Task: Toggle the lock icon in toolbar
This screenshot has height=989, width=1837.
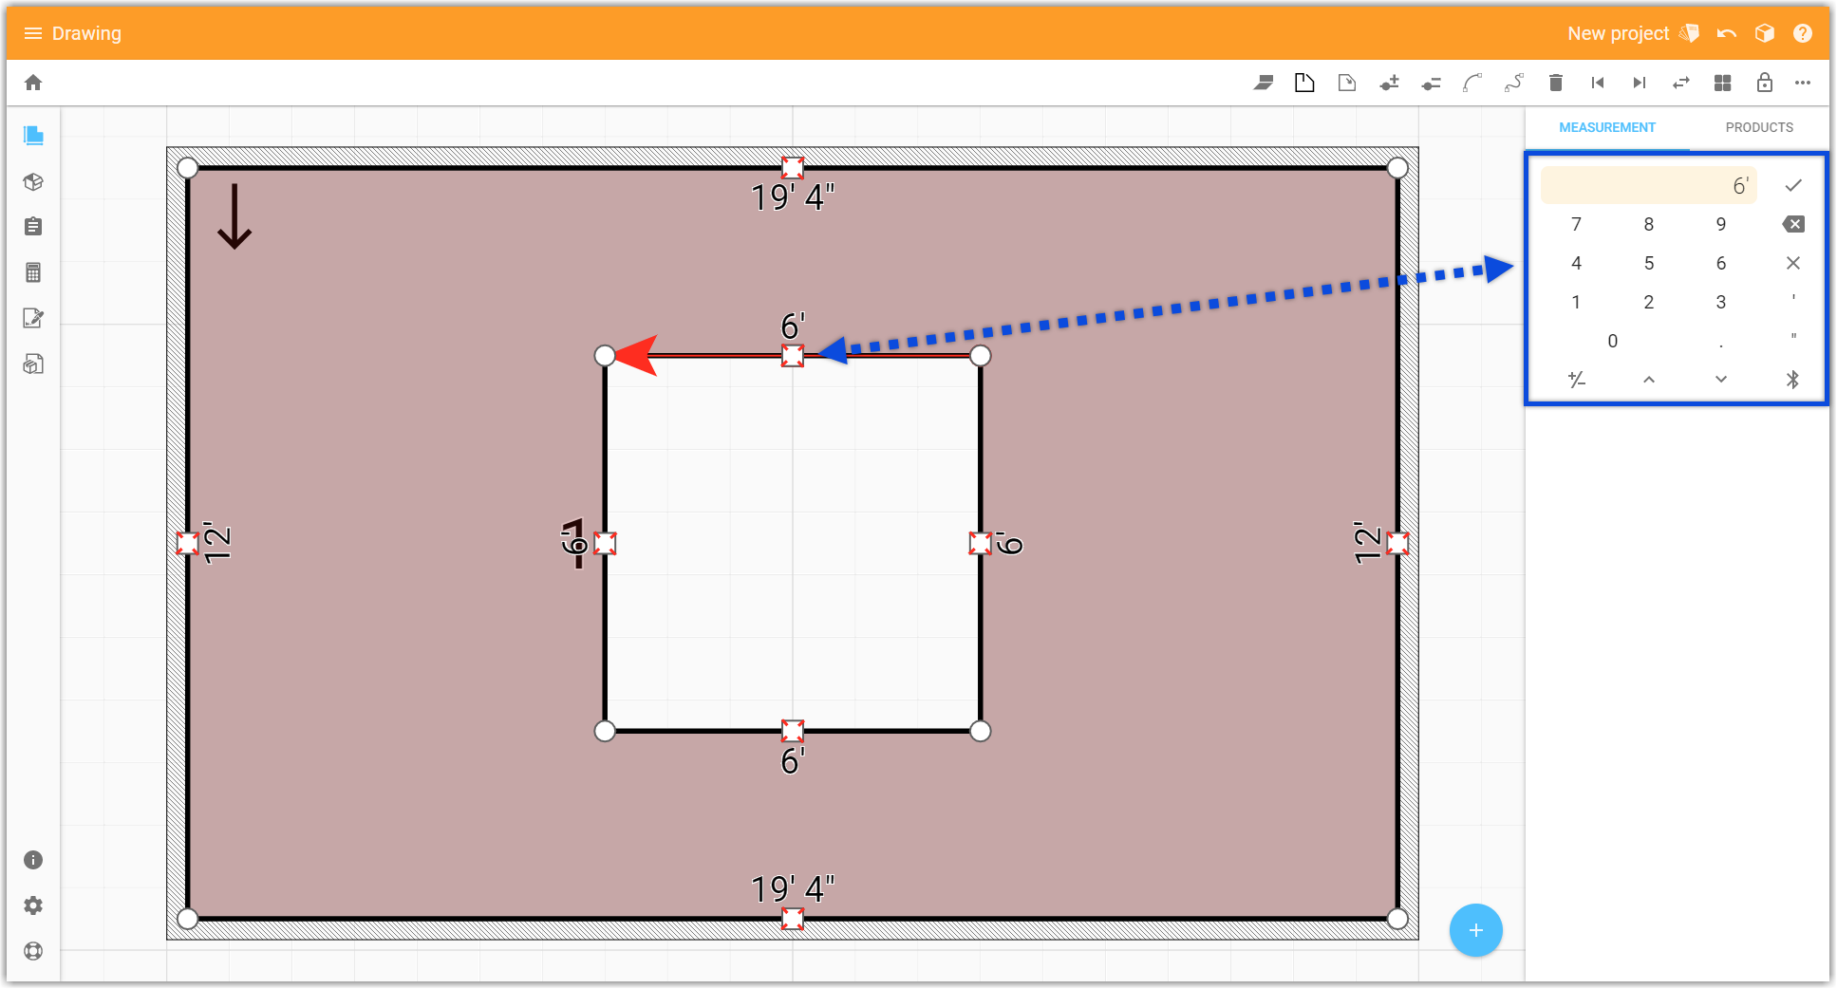Action: (x=1765, y=83)
